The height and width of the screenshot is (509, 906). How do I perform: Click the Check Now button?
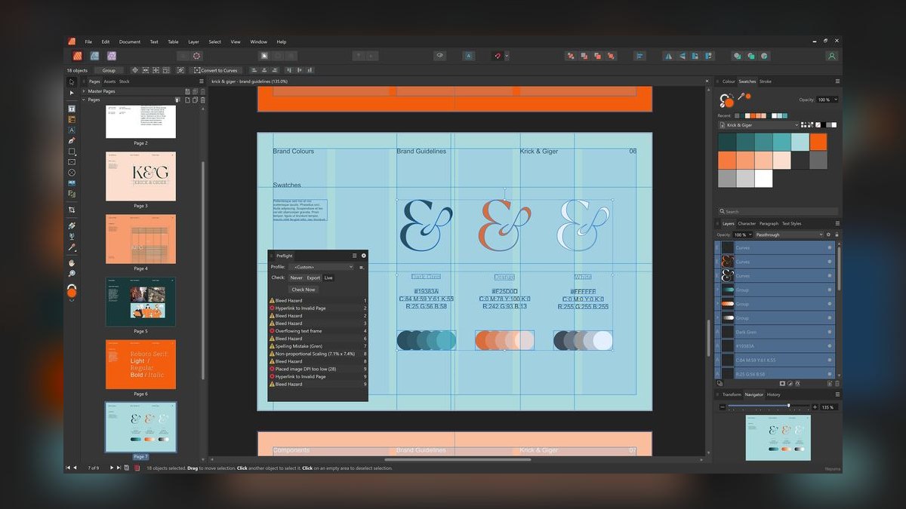point(304,290)
